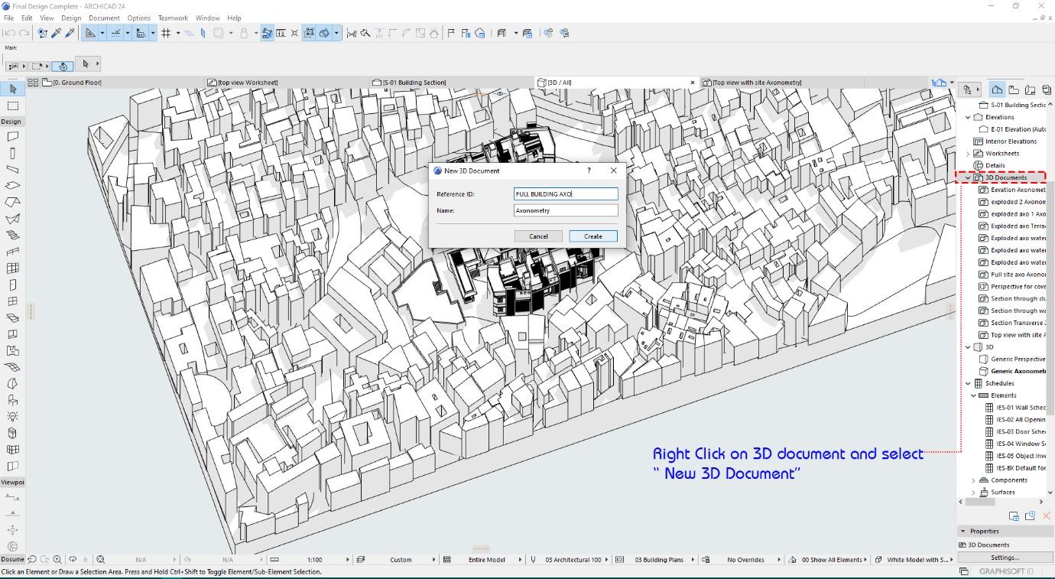
Task: Click the Undo arrow in the toolbar
Action: click(9, 33)
